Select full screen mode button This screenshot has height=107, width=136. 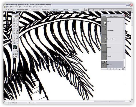coord(17,54)
